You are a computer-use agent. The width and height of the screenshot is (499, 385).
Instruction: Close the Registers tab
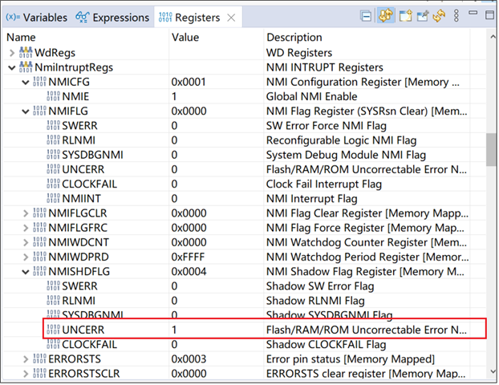click(231, 18)
